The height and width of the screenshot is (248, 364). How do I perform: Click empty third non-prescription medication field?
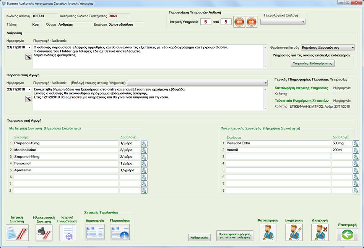point(278,156)
